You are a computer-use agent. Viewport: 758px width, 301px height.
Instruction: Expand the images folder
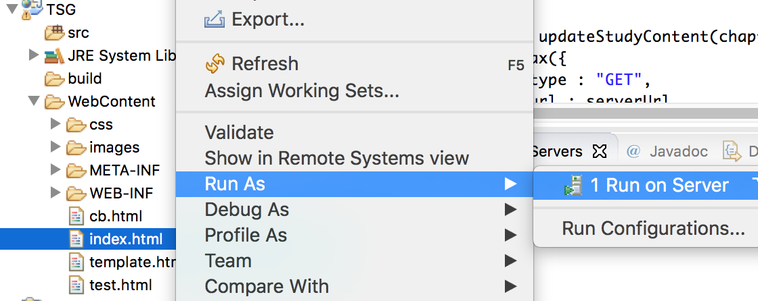[x=55, y=147]
